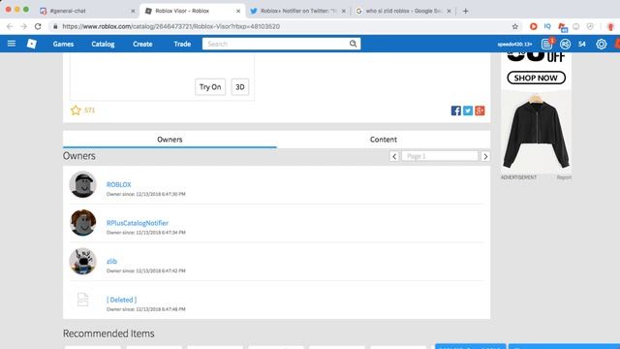Open the hamburger navigation menu
This screenshot has height=349, width=620.
tap(12, 43)
